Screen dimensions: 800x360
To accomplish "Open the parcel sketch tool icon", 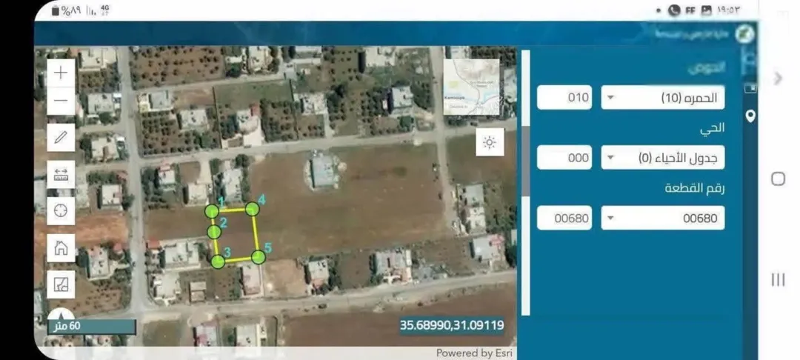I will pos(61,284).
